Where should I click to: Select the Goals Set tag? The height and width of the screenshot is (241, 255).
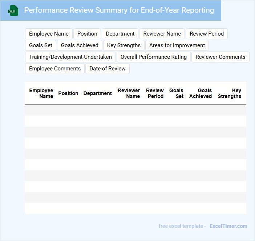tap(41, 45)
